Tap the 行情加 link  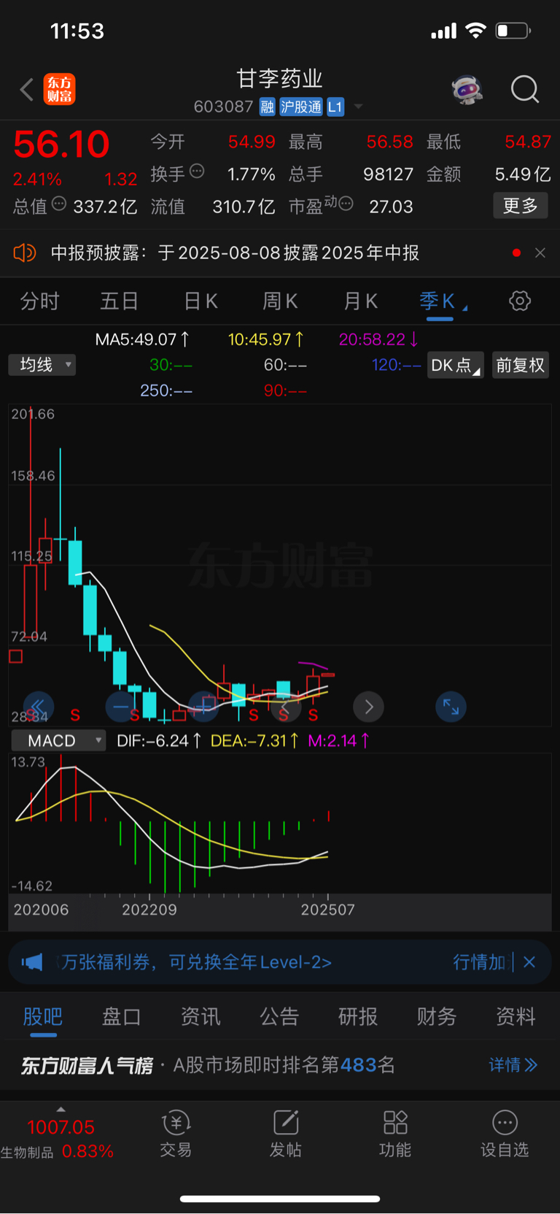(479, 962)
